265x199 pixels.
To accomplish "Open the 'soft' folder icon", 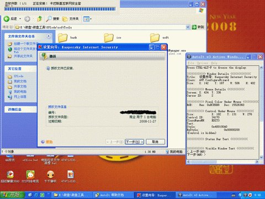I will tap(155, 38).
